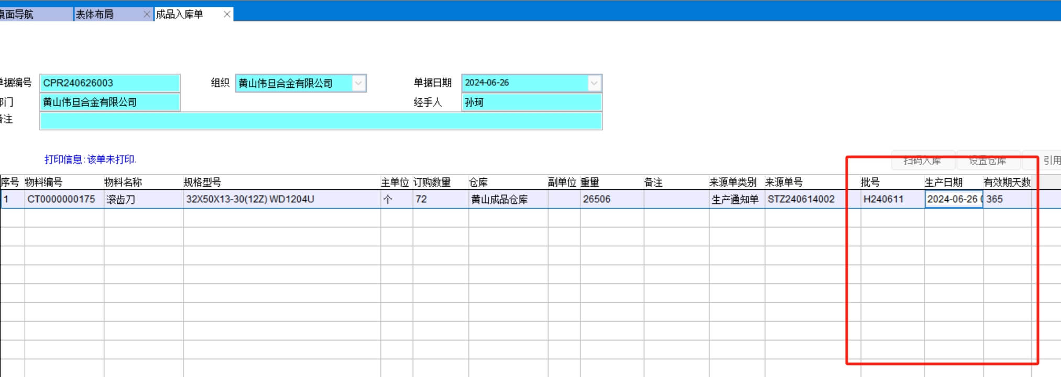Select the 生产日期 cell in row 1

(953, 199)
